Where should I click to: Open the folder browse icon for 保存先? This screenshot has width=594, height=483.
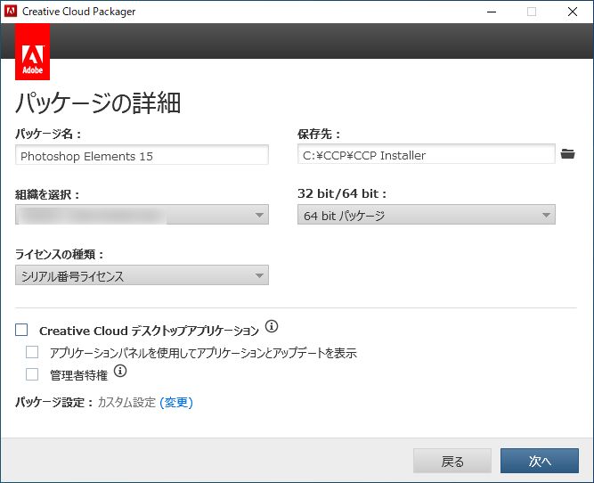[x=567, y=154]
